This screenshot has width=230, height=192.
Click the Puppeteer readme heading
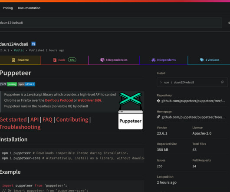(16, 73)
